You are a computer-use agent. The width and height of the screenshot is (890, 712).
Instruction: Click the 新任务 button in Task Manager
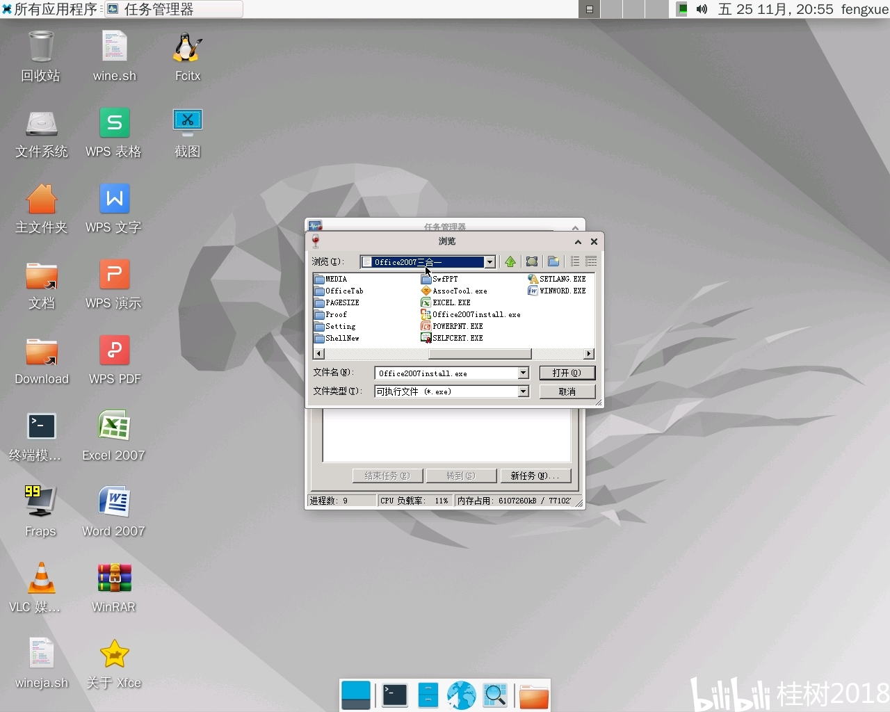point(535,476)
